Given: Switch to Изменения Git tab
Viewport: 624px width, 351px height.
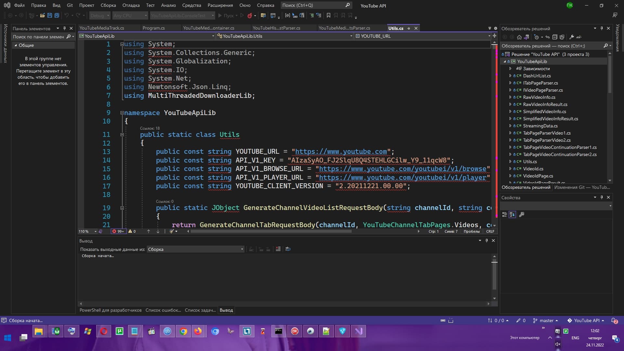Looking at the screenshot, I should pos(582,187).
